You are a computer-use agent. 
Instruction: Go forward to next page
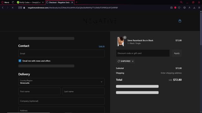tap(8, 8)
